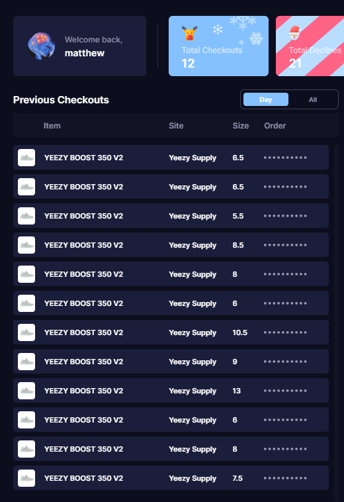Click the Santa icon on Total Declines card
Viewport: 344px width, 502px height.
295,32
